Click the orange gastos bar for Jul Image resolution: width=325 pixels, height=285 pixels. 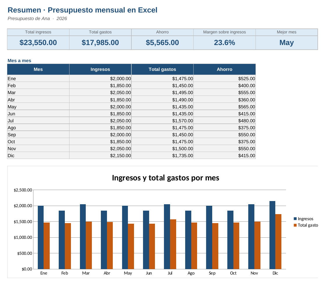coord(173,244)
